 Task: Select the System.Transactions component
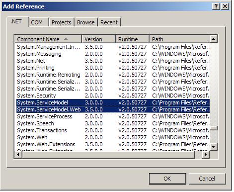point(113,130)
